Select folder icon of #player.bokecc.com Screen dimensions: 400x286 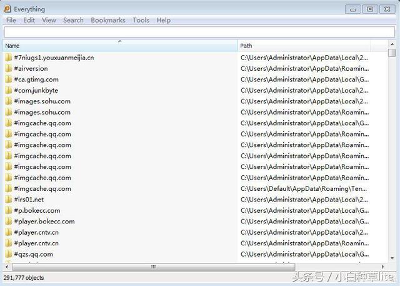pos(8,222)
